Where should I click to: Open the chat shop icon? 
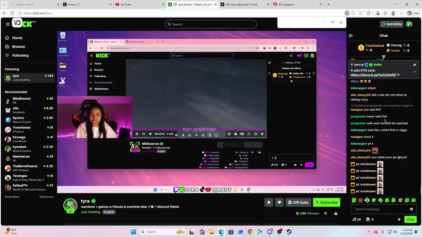click(x=368, y=220)
